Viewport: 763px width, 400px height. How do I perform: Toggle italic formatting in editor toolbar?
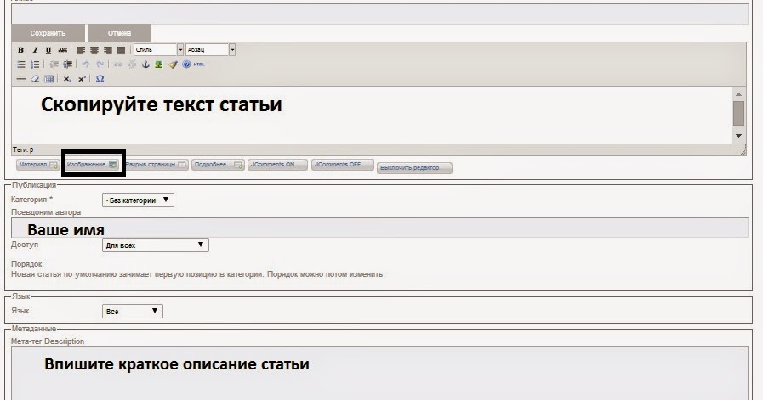(x=35, y=50)
